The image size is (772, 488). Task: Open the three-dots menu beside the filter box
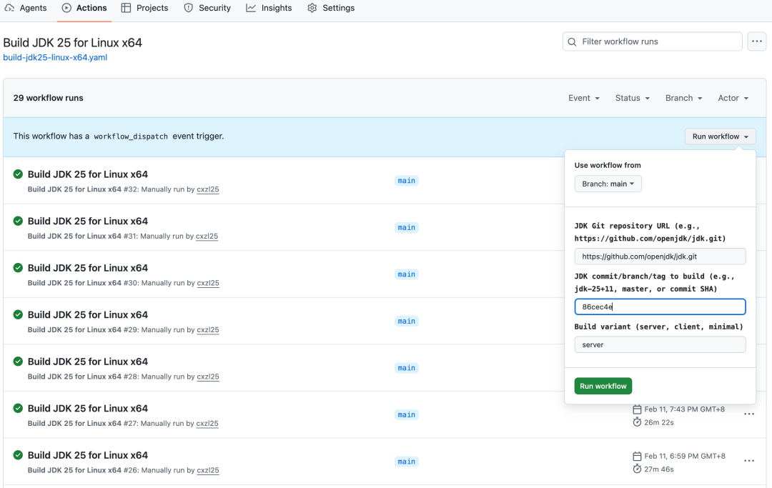click(x=757, y=41)
